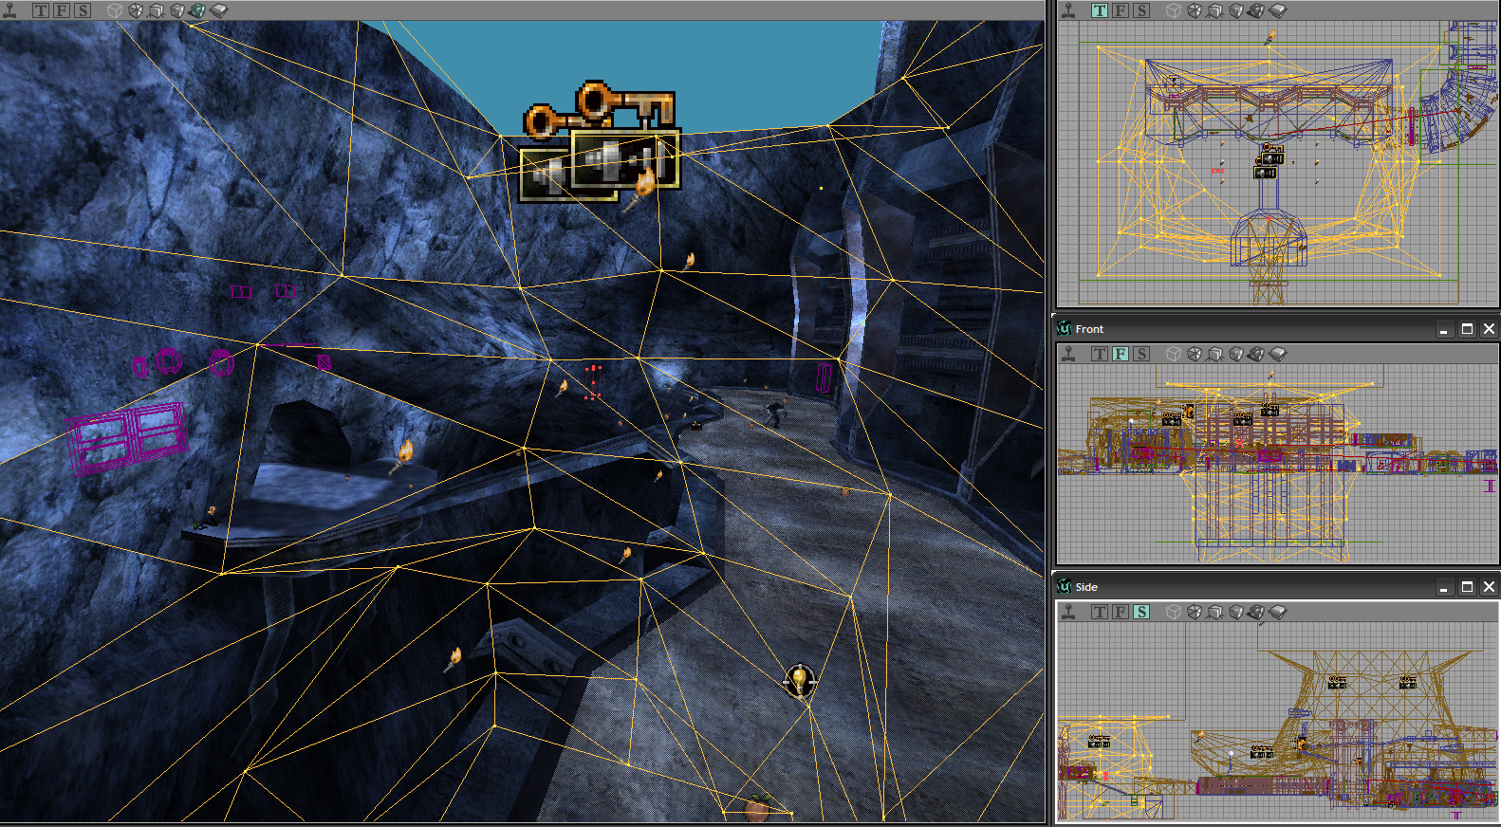Select Dynamic Lighting icon in Side viewport

(x=1257, y=612)
